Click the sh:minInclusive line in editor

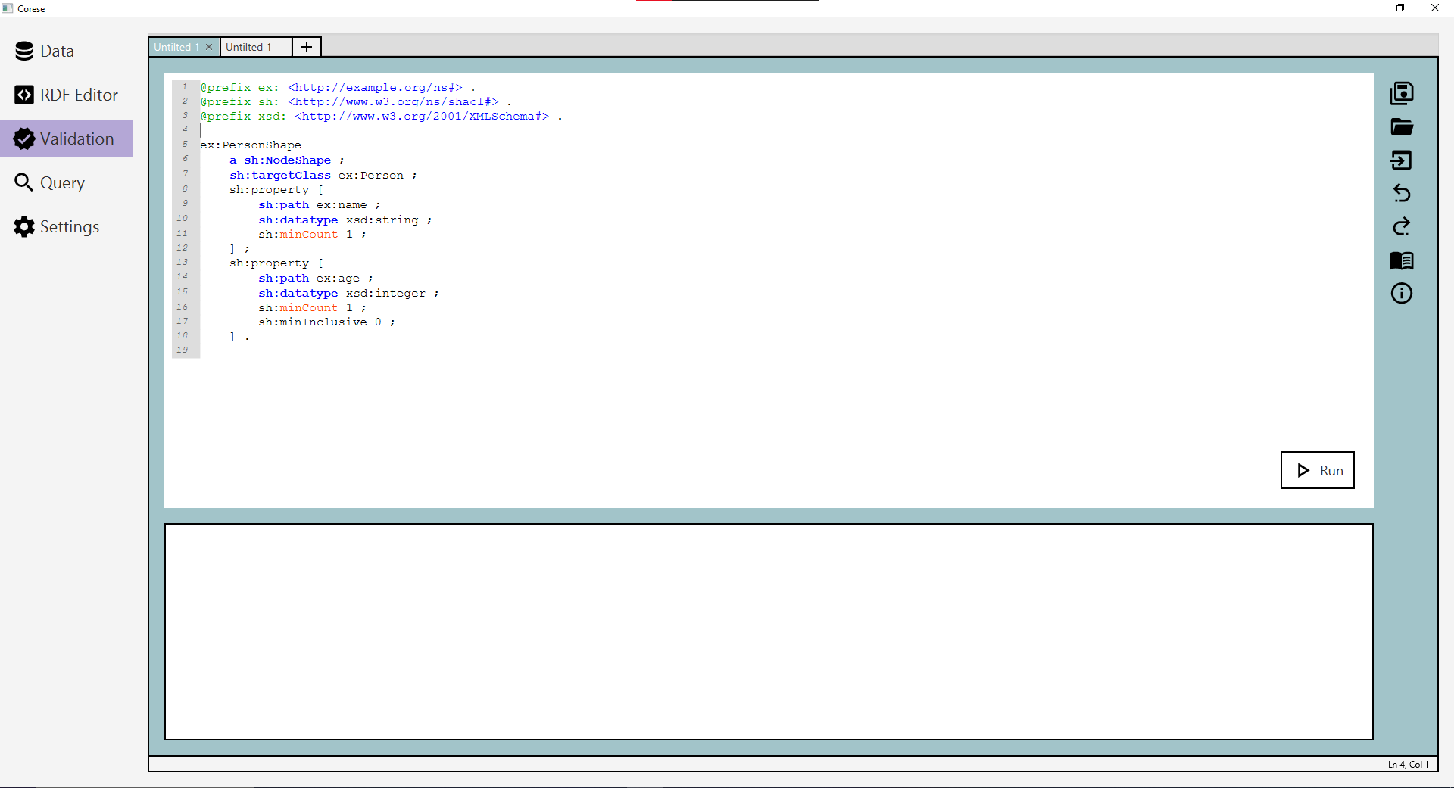(323, 322)
